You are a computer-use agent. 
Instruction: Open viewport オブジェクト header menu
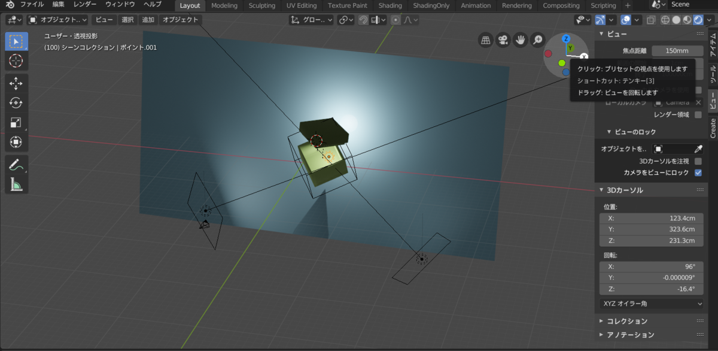(180, 20)
